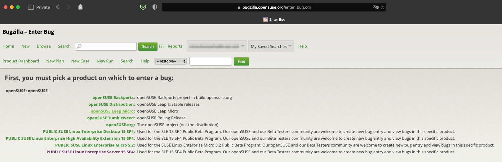This screenshot has width=502, height=162.
Task: Open the green Pocket-style shield extension
Action: pyautogui.click(x=143, y=7)
